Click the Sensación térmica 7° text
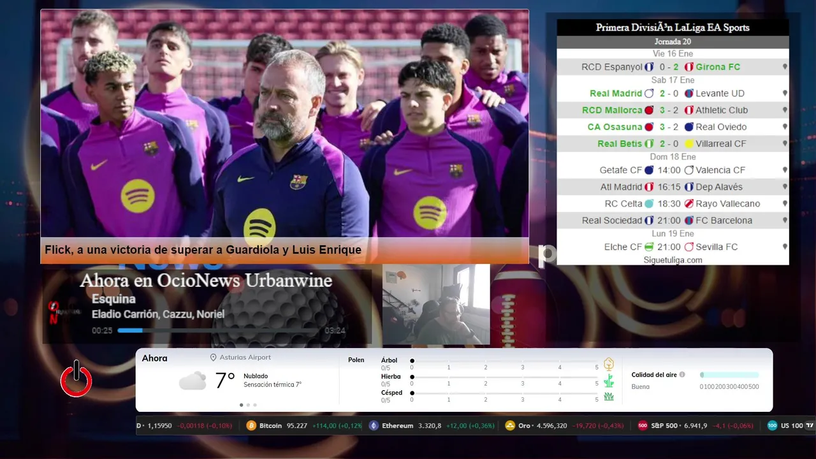This screenshot has height=459, width=816. click(x=273, y=385)
